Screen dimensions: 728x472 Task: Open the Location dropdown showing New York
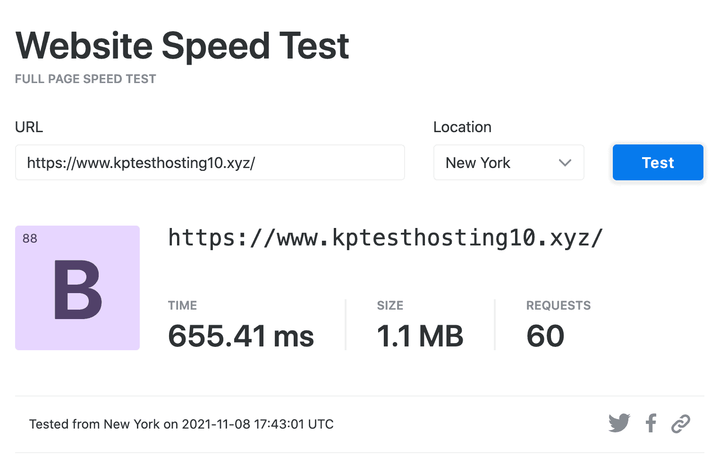(x=508, y=163)
